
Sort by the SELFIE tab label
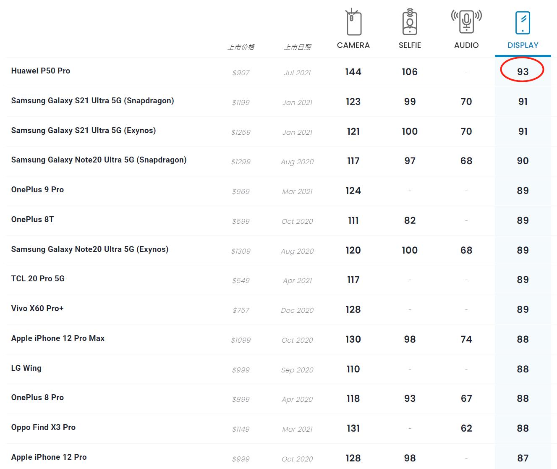point(410,45)
